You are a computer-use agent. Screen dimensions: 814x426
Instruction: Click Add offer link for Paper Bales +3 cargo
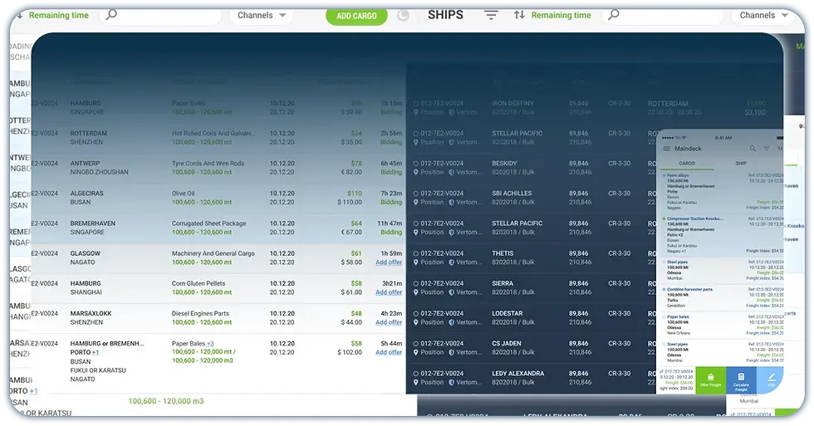pyautogui.click(x=389, y=353)
